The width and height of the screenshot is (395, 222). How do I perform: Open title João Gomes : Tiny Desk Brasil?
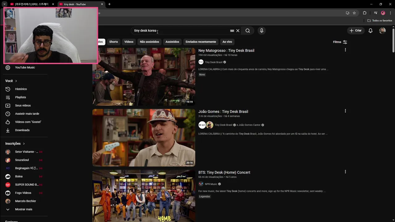click(223, 112)
